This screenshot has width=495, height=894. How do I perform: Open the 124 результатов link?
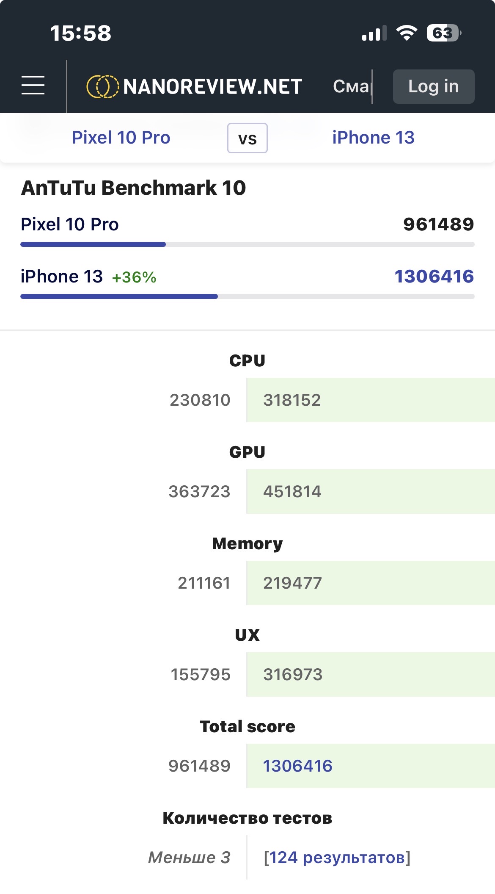pos(337,858)
